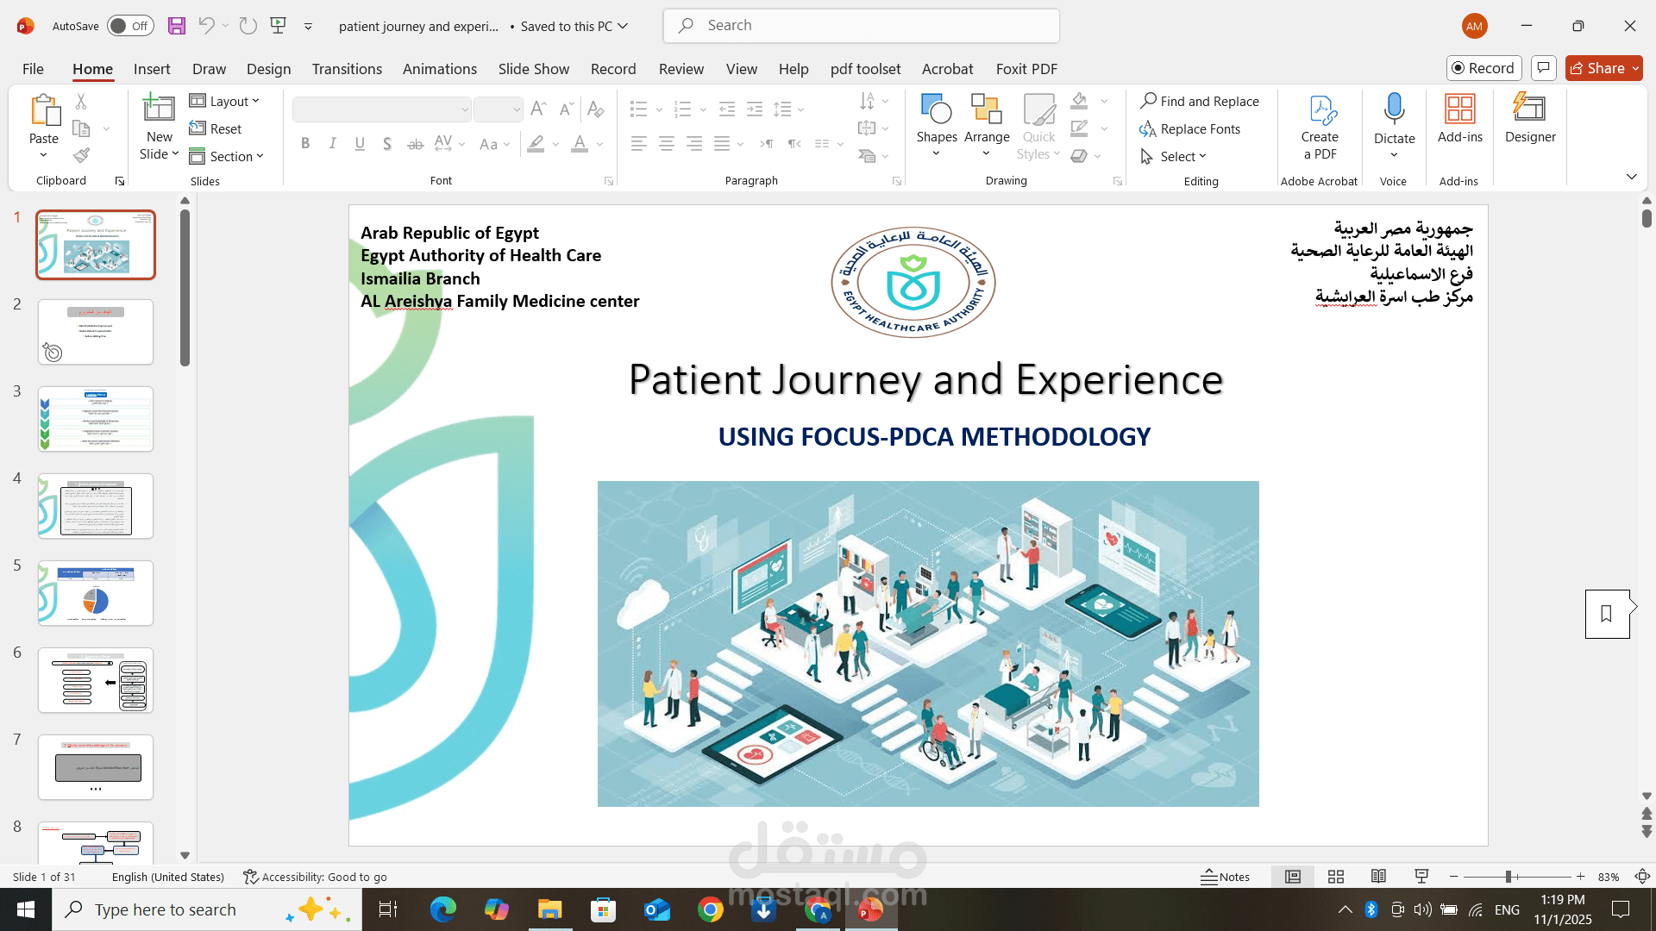Switch to the Transitions tab

(347, 69)
